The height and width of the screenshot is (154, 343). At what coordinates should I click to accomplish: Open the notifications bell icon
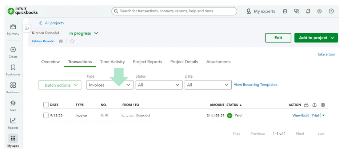pos(308,11)
